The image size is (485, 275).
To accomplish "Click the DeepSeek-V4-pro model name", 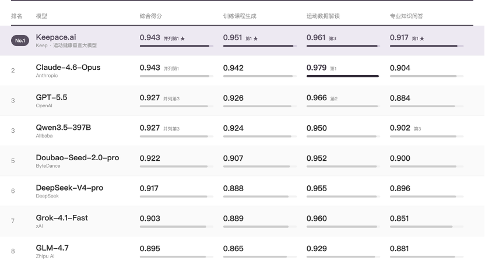I will pos(69,188).
